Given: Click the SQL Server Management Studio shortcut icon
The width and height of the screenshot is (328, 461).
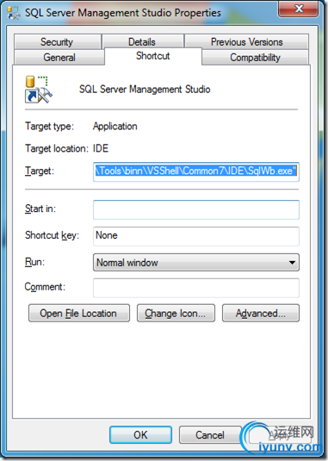Looking at the screenshot, I should 38,90.
